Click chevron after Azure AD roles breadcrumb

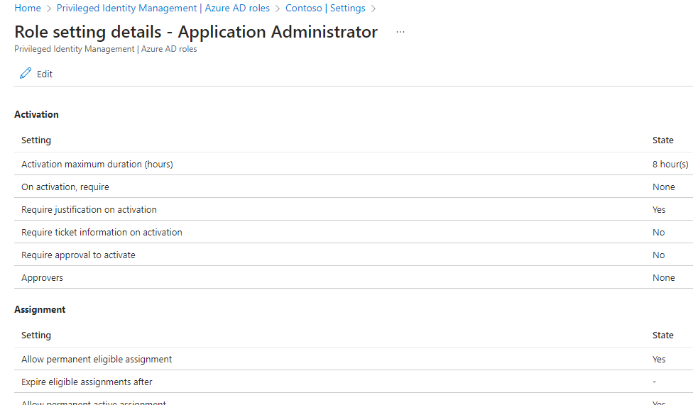pyautogui.click(x=278, y=9)
